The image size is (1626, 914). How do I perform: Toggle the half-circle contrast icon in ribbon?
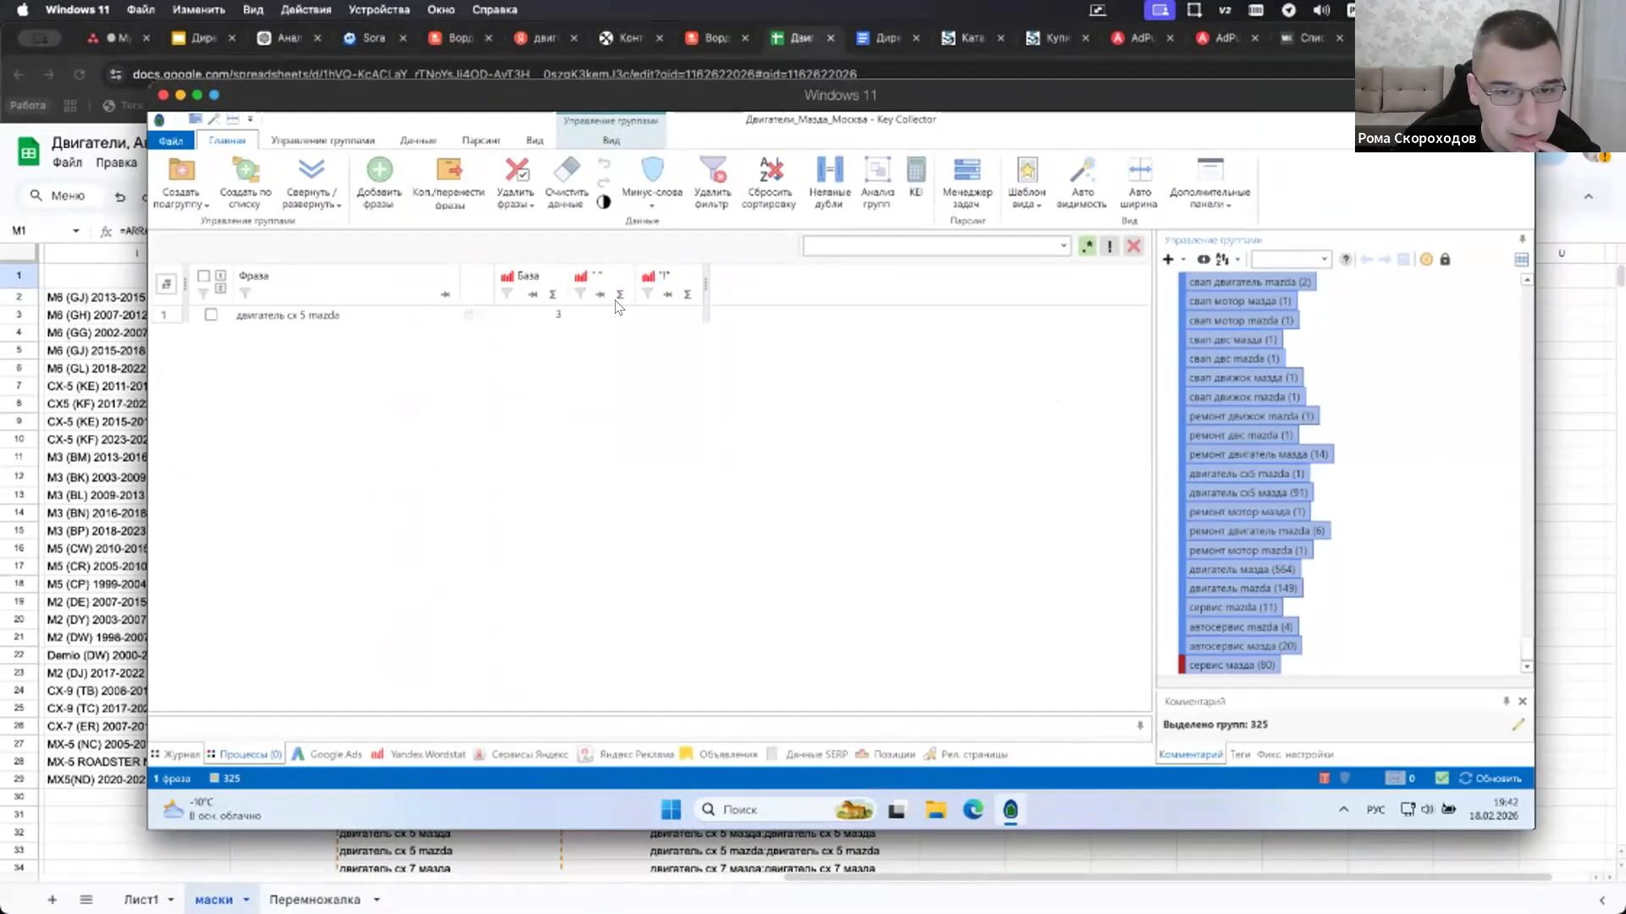pyautogui.click(x=604, y=202)
